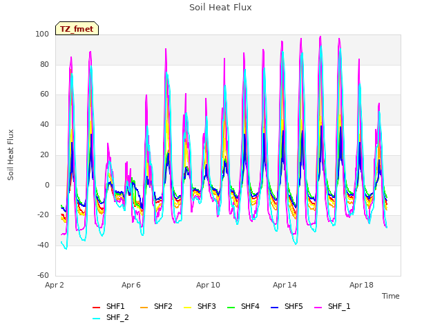Viewport: 442px width, 331px height.
Task: Click the SHF5 legend entry
Action: point(287,306)
